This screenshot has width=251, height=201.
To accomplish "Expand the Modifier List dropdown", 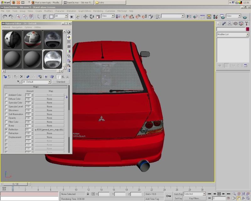I will (248, 34).
